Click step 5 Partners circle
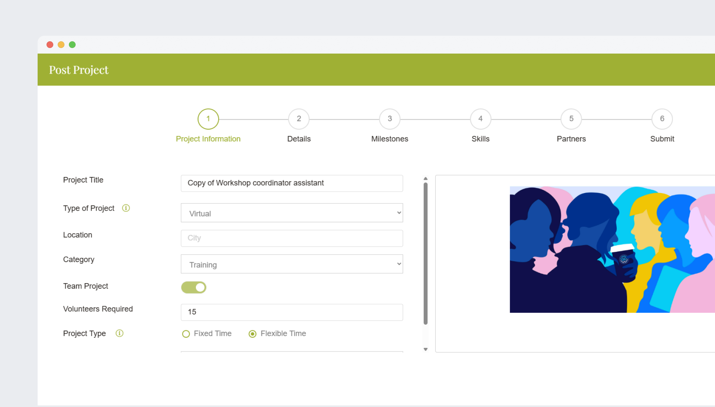715x407 pixels. click(571, 119)
